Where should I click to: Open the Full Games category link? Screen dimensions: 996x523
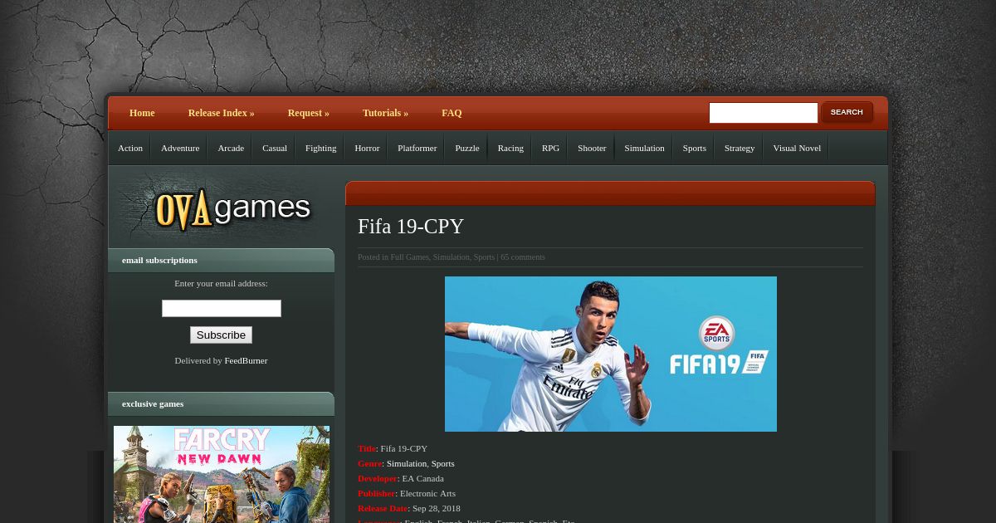coord(410,257)
